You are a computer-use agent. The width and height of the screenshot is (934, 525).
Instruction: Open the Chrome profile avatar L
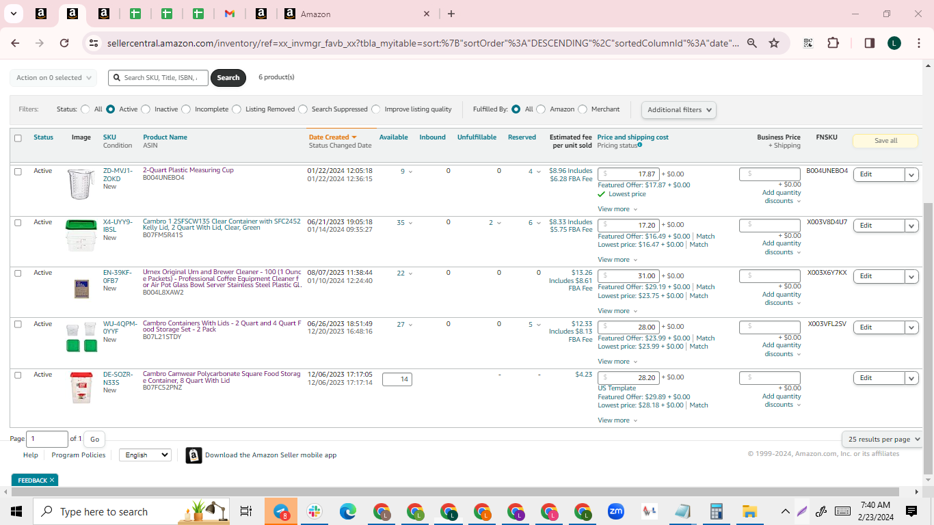894,43
